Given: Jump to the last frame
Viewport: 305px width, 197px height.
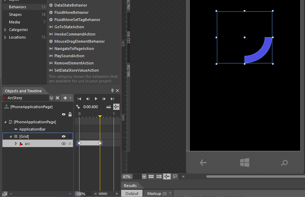Looking at the screenshot, I should [112, 99].
